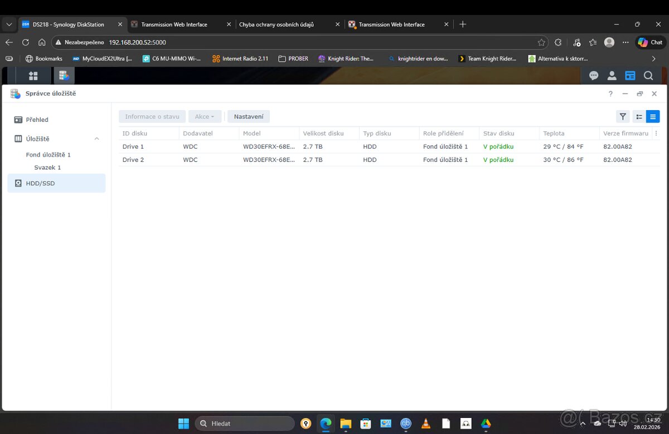
Task: Add this page to favorites star
Action: [541, 42]
